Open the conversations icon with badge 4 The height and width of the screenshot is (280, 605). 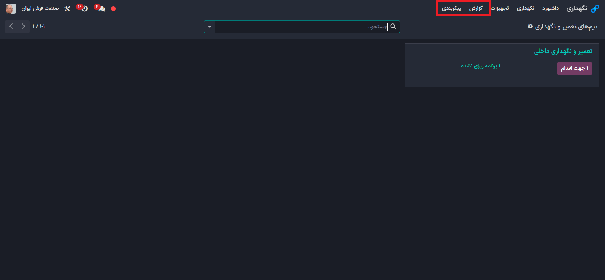(100, 8)
